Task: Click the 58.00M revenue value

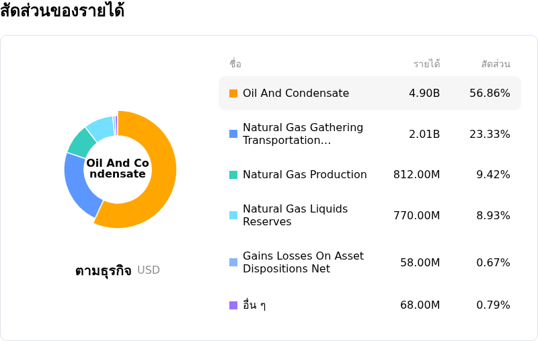Action: (x=420, y=262)
